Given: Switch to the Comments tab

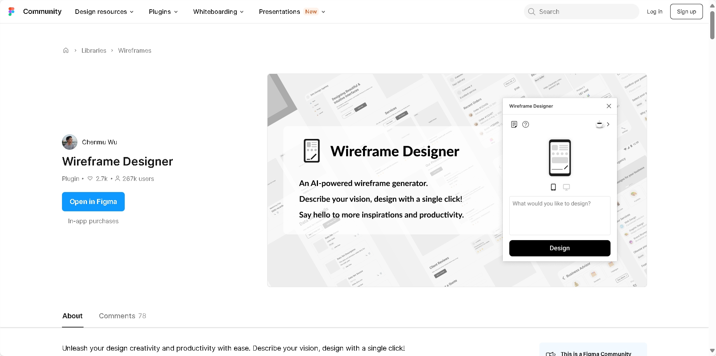Looking at the screenshot, I should pyautogui.click(x=122, y=316).
